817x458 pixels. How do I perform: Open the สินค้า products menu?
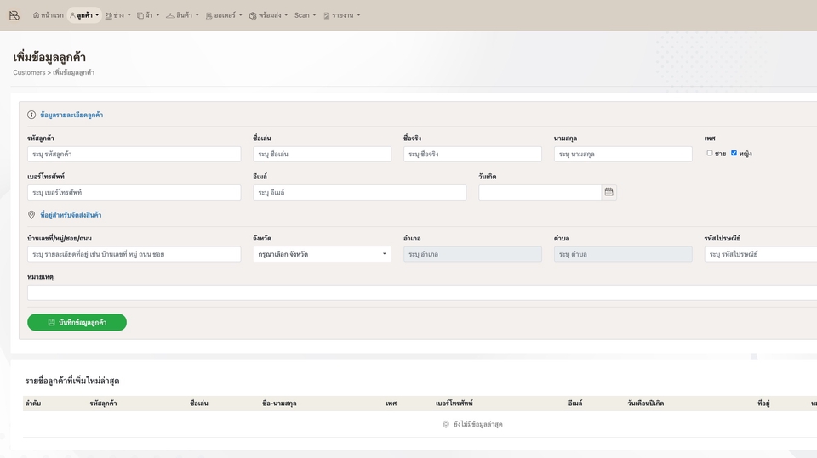coord(182,15)
